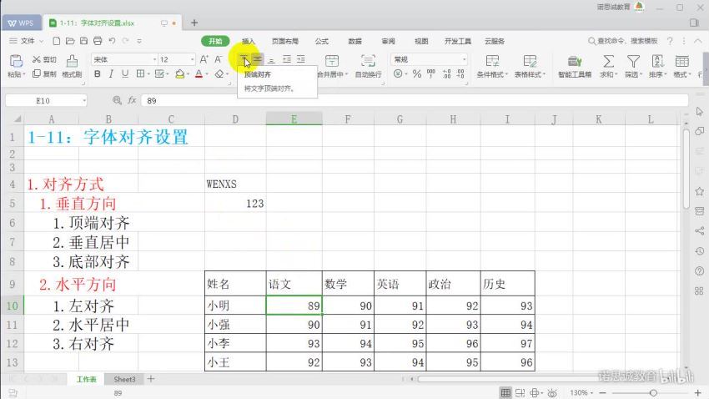The image size is (709, 399).
Task: Open the font size dropdown showing 12
Action: [192, 59]
